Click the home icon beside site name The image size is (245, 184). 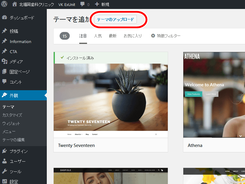[x=15, y=4]
